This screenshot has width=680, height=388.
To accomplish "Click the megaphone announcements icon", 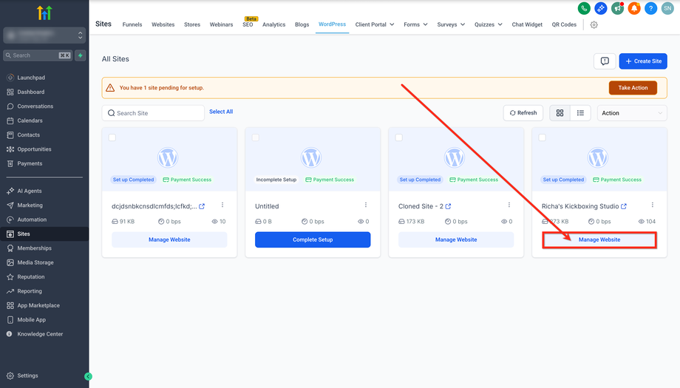I will point(619,8).
